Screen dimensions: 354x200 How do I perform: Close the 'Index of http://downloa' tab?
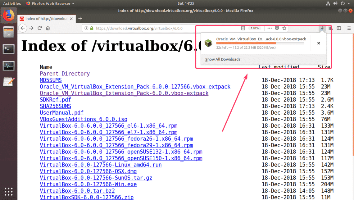pos(71,19)
